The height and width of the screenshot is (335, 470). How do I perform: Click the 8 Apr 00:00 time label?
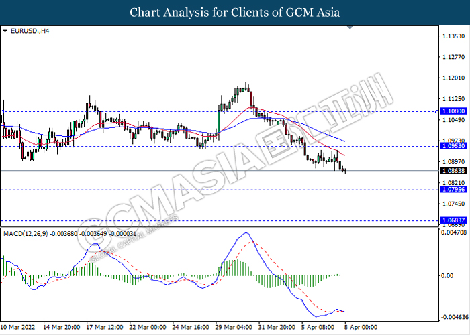[361, 327]
